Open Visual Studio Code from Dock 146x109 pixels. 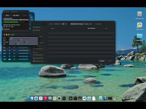point(85,98)
